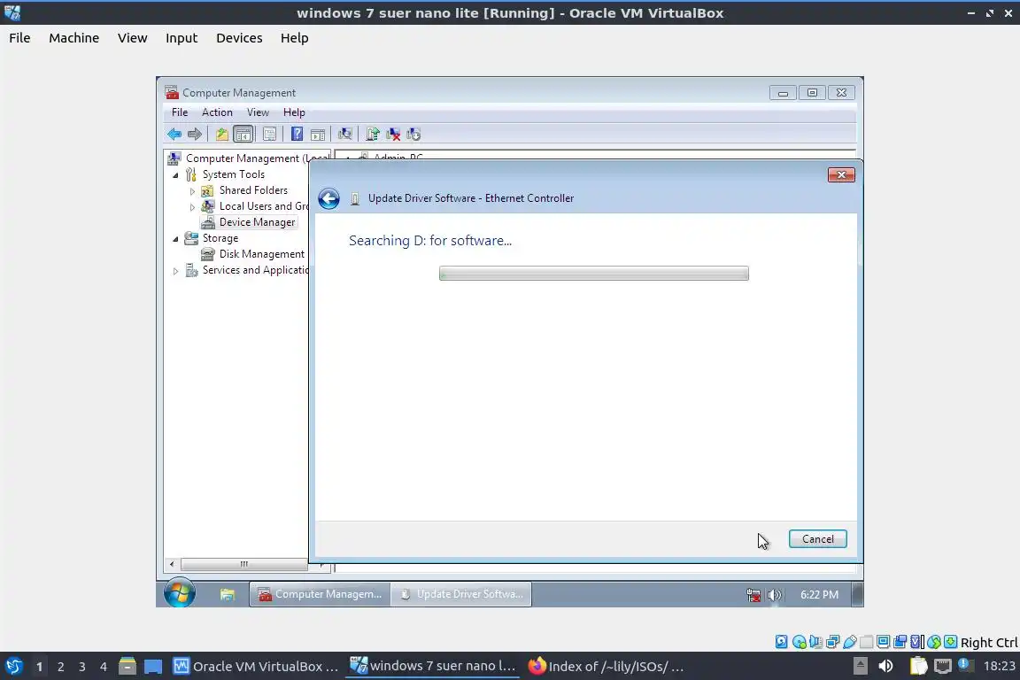Click the blue back arrow in driver wizard
The height and width of the screenshot is (680, 1020).
click(x=329, y=198)
